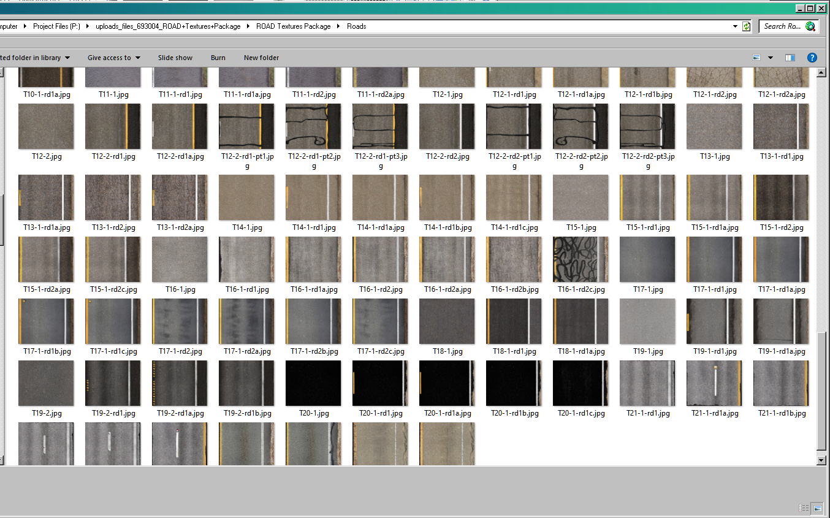Viewport: 830px width, 518px height.
Task: Click into the Search Roads field
Action: 782,26
